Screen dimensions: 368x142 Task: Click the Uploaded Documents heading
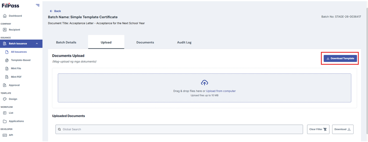point(68,116)
